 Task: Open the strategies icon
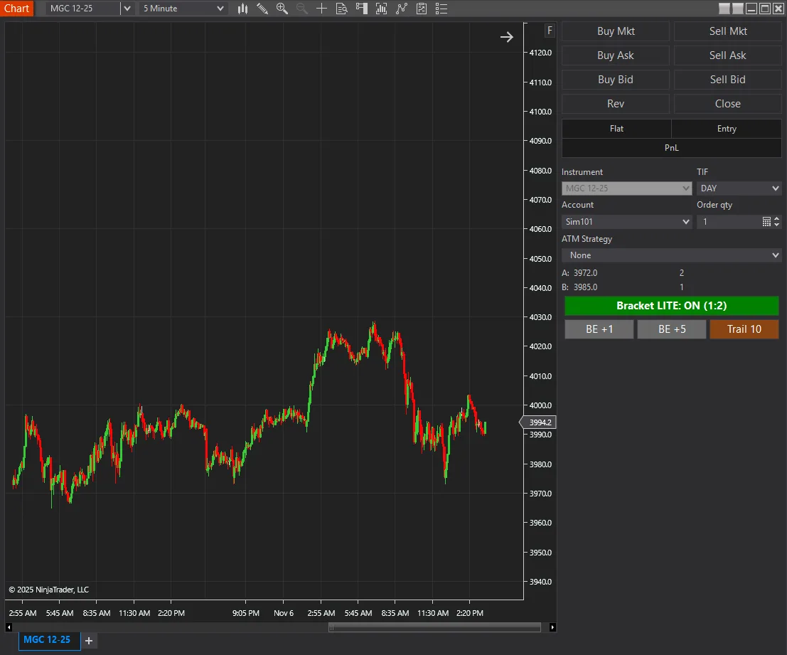[422, 9]
